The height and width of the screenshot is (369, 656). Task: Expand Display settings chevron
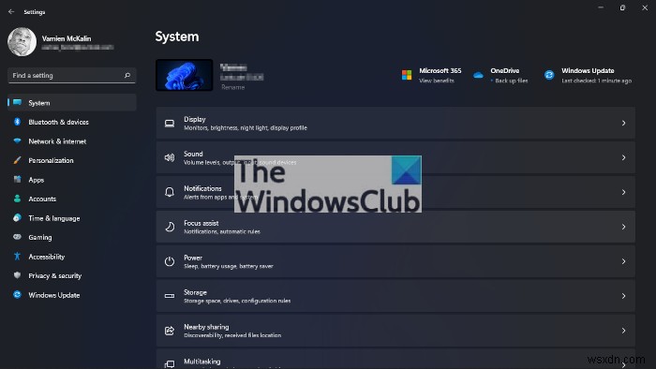coord(623,124)
